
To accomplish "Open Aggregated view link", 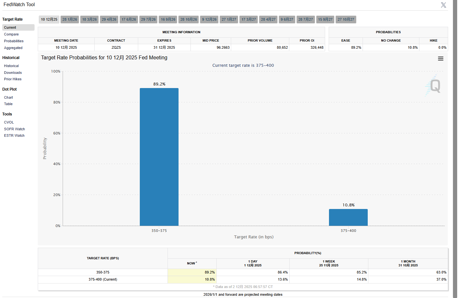I will 13,48.
